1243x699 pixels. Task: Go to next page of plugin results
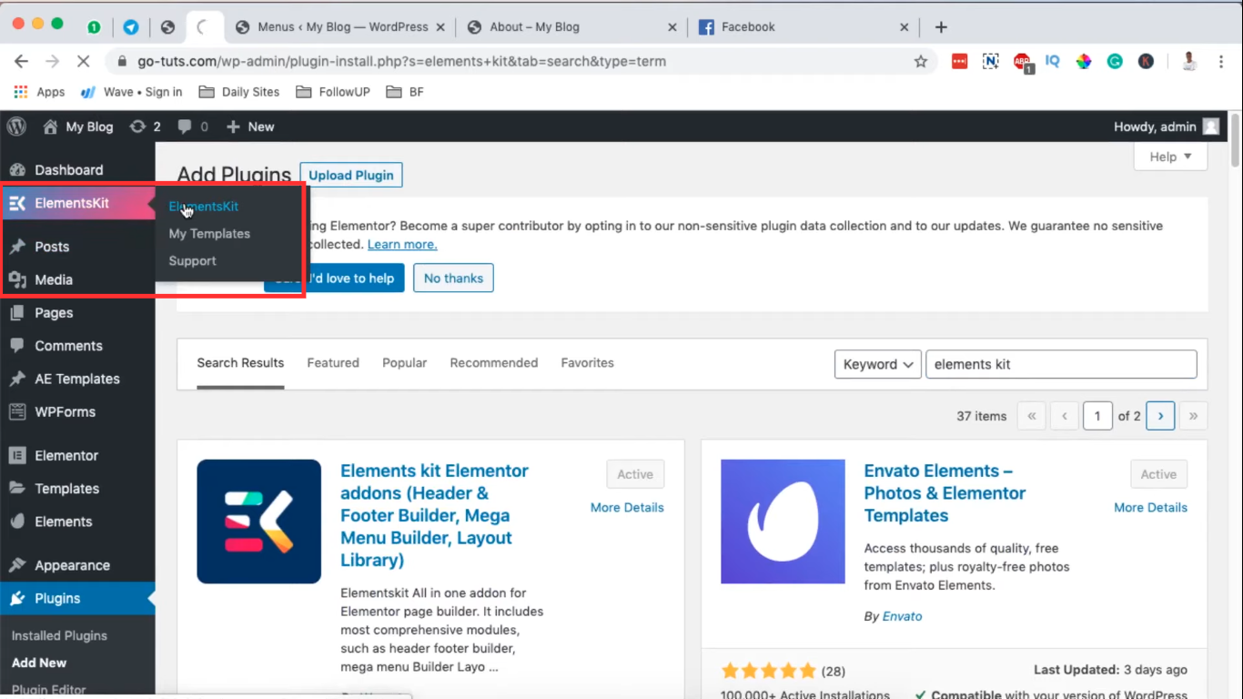click(1160, 416)
